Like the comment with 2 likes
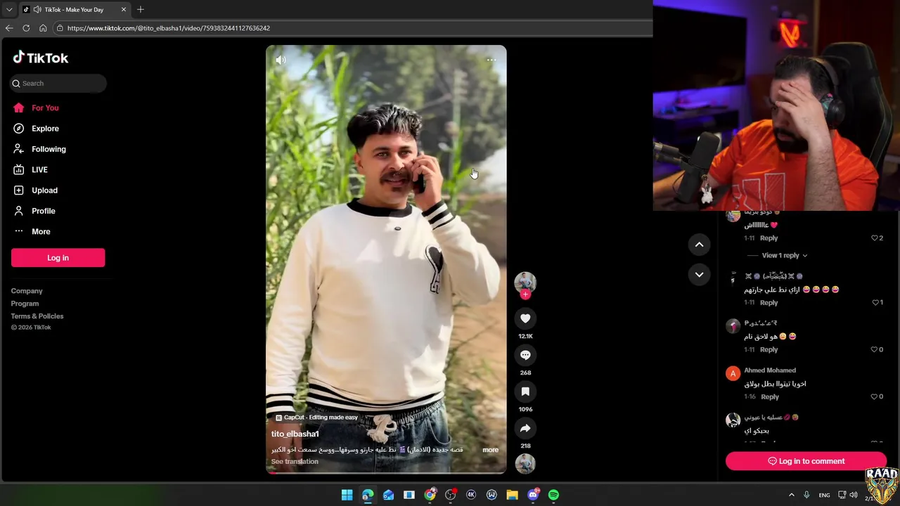Screen dimensions: 900x506 click(875, 238)
